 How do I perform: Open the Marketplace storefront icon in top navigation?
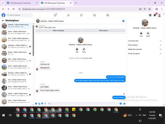pyautogui.click(x=94, y=15)
